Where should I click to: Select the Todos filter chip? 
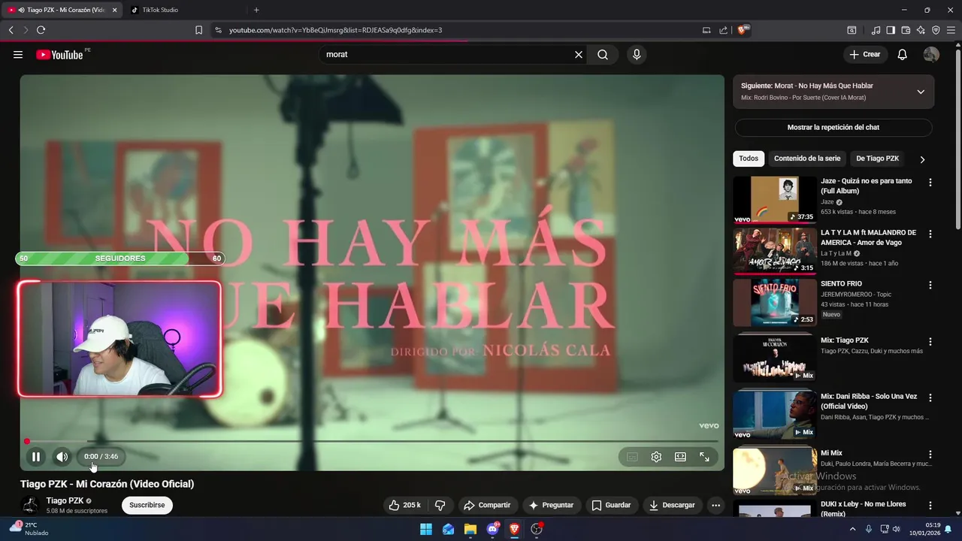click(x=749, y=159)
